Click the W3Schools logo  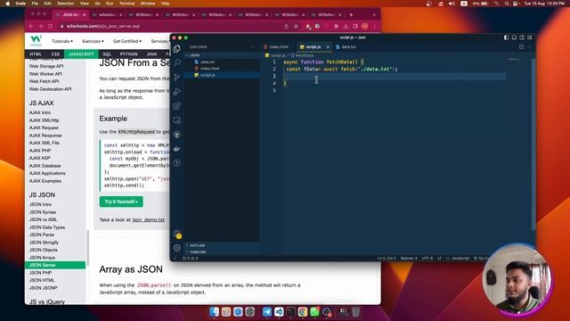click(x=36, y=41)
